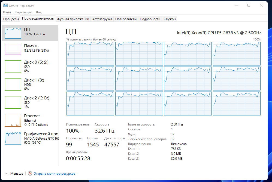
Task: Select the ЦП mini graph in sidebar
Action: [13, 33]
